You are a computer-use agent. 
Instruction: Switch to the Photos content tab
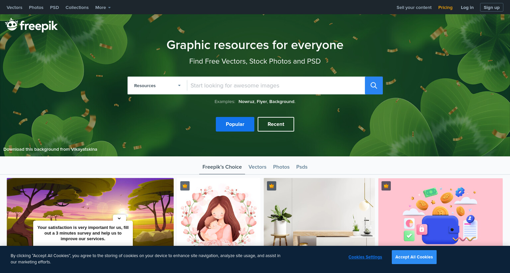pyautogui.click(x=281, y=167)
